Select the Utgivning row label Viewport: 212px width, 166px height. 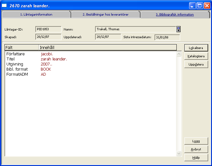[x=15, y=64]
